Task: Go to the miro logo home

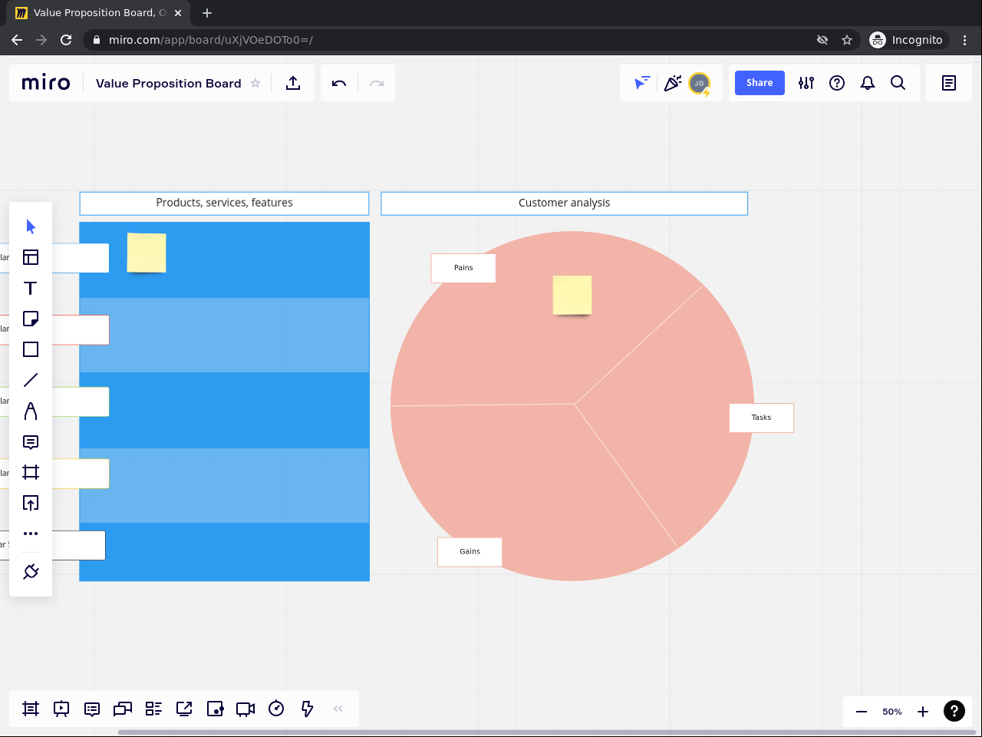Action: click(46, 83)
